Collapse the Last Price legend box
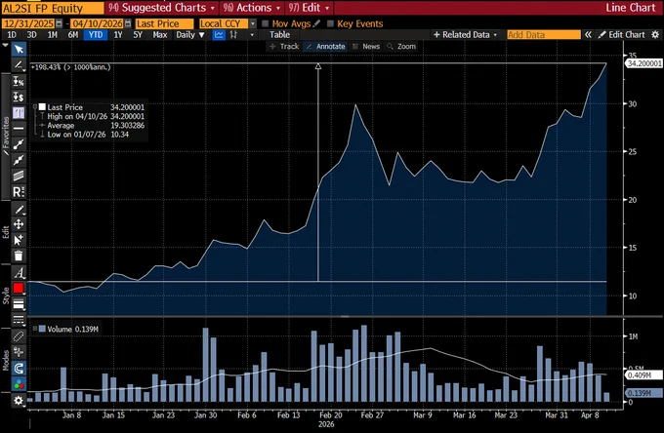This screenshot has height=433, width=664. [35, 107]
